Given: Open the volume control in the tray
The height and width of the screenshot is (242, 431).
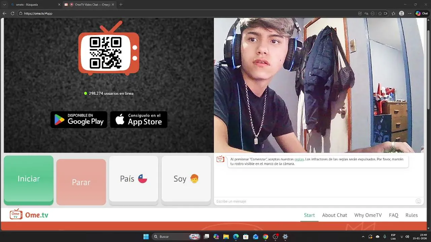Looking at the screenshot, I should tap(407, 237).
